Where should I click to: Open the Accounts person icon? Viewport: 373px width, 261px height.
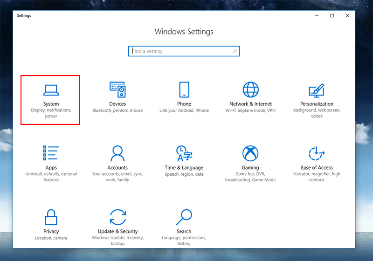click(x=117, y=153)
